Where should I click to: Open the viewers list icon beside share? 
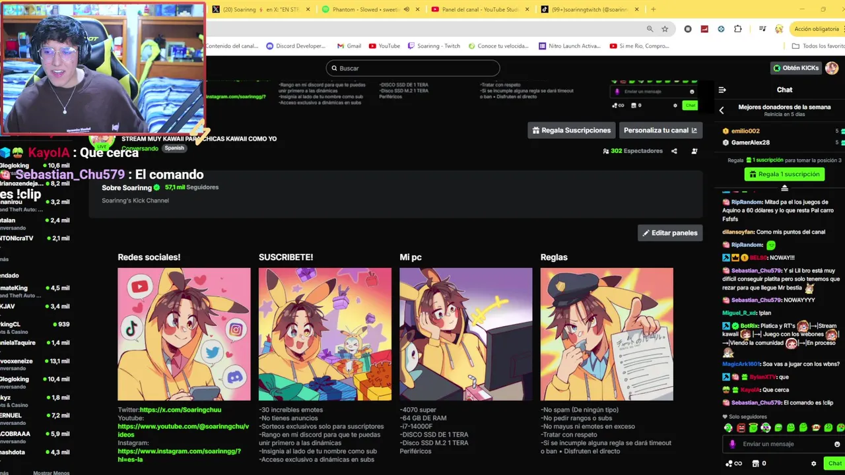coord(694,151)
